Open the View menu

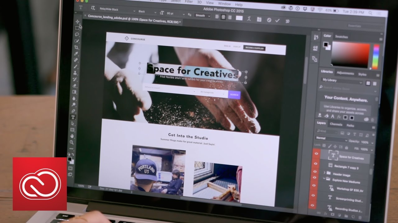(x=210, y=2)
